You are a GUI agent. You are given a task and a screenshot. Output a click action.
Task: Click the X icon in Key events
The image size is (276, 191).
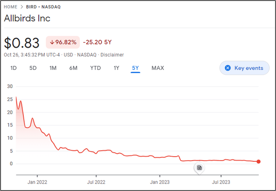tap(228, 68)
